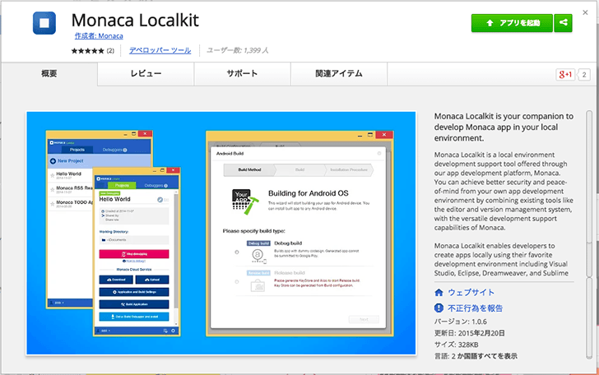Click the Your App hammer icon
Screen dimensions: 599x375
tap(244, 201)
